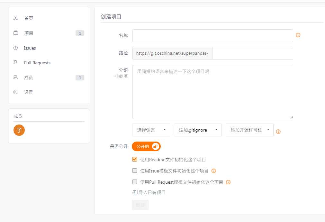Image resolution: width=325 pixels, height=222 pixels.
Task: Focus the 路径 path input field
Action: [253, 53]
